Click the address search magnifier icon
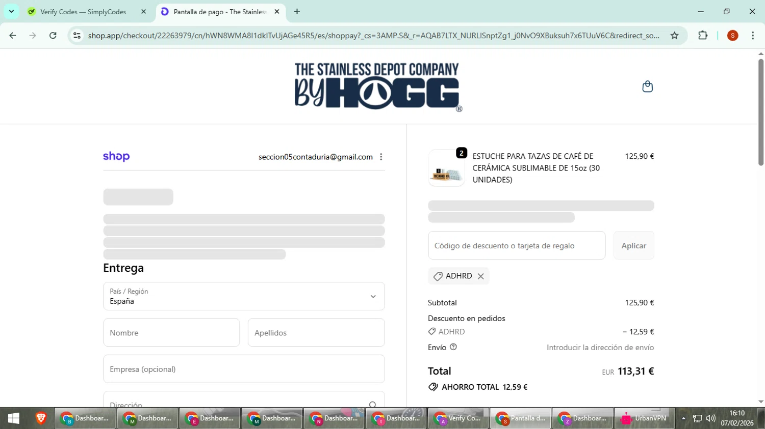The image size is (765, 429). point(373,405)
